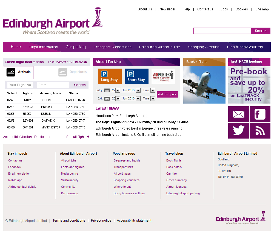Open See all flights link
This screenshot has width=274, height=235.
point(76,137)
